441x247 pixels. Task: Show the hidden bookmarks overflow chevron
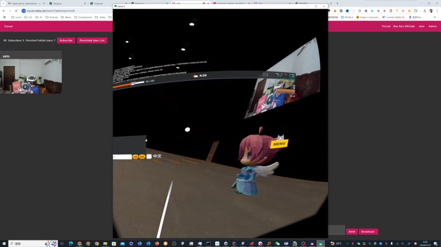434,17
